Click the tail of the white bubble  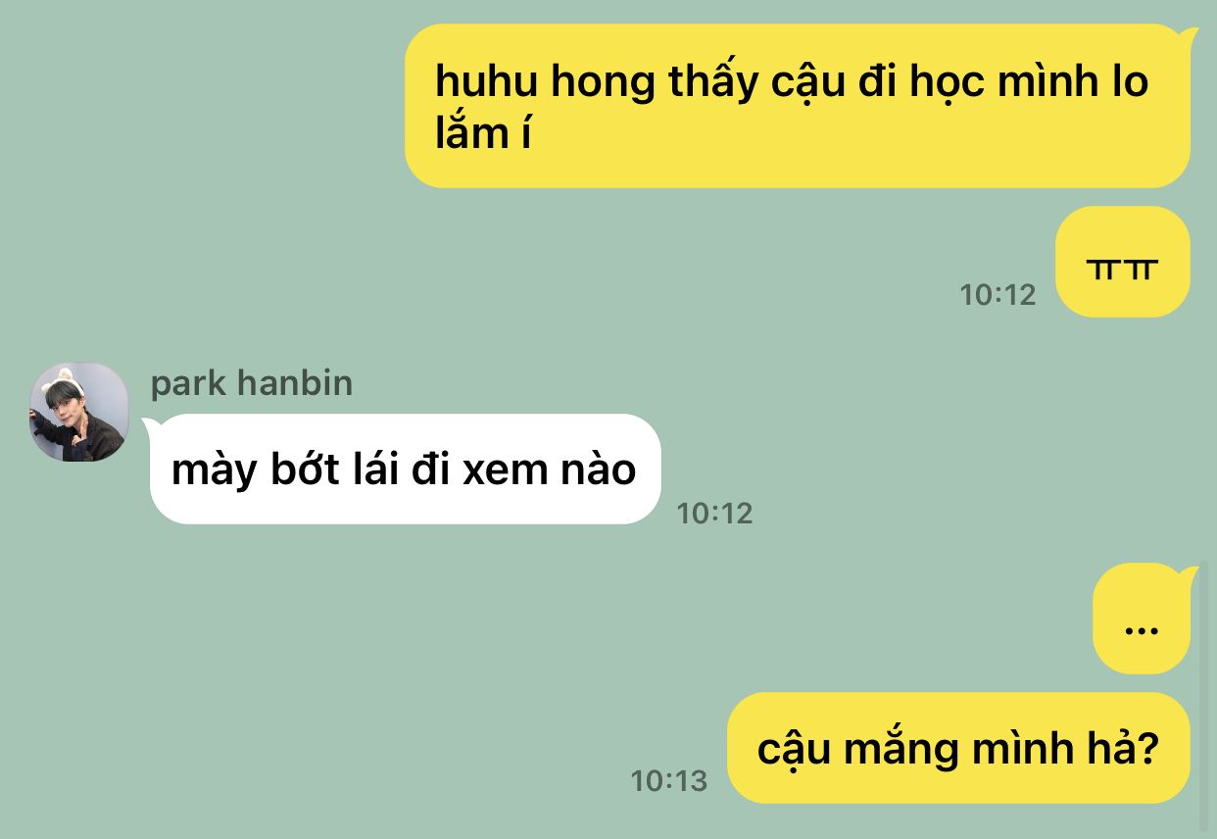pyautogui.click(x=152, y=426)
